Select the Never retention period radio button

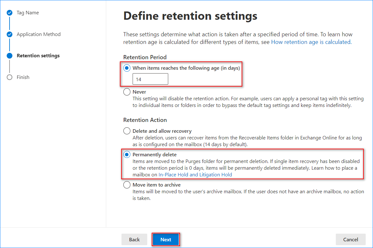click(x=127, y=92)
